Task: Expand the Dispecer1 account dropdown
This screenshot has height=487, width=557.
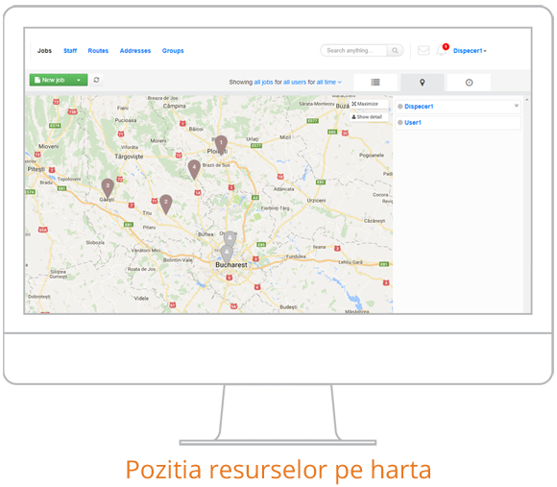Action: point(470,51)
